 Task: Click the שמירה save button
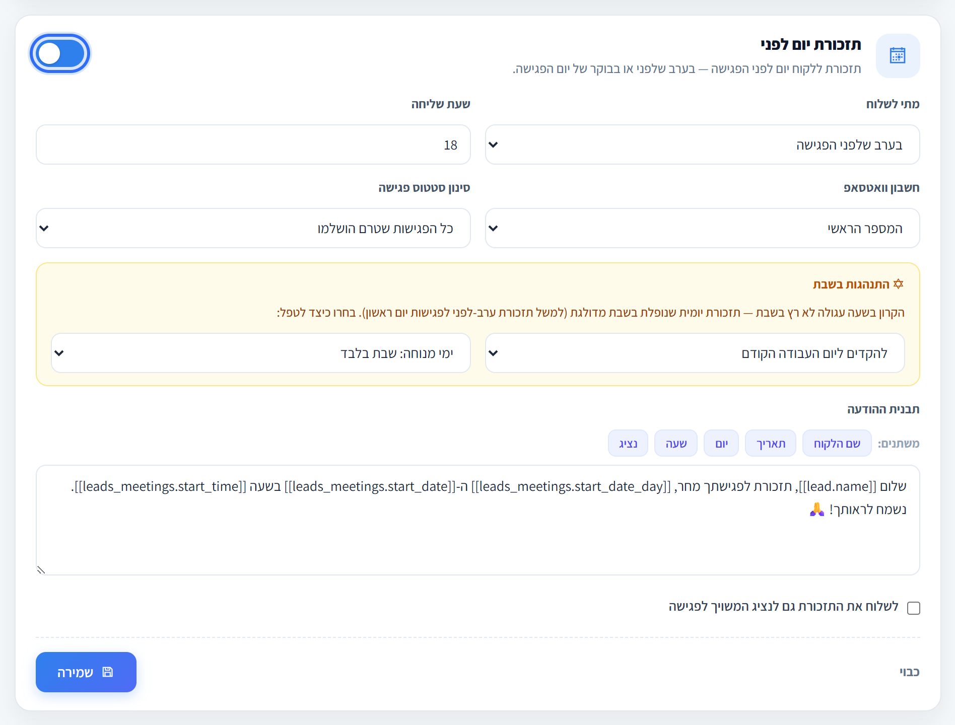point(86,672)
